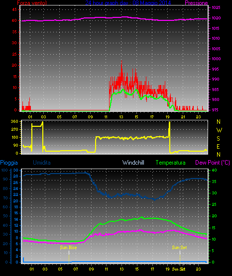Image resolution: width=232 pixels, height=276 pixels.
Task: Click the wind direction spike near 19h
Action: click(x=169, y=128)
